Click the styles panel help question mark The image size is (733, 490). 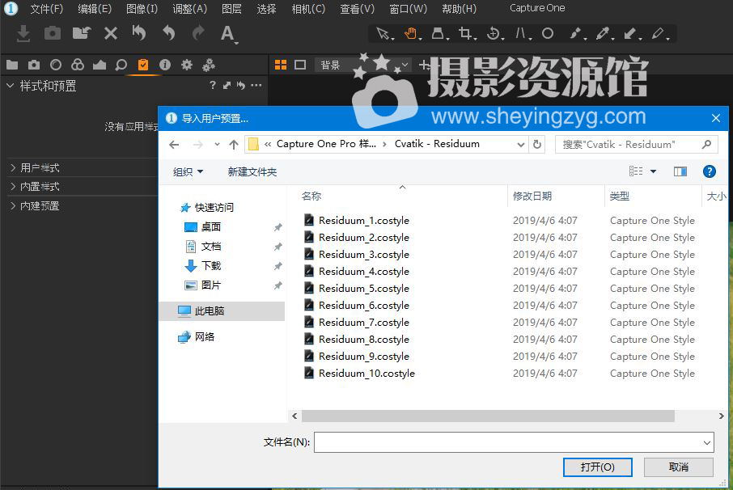213,85
